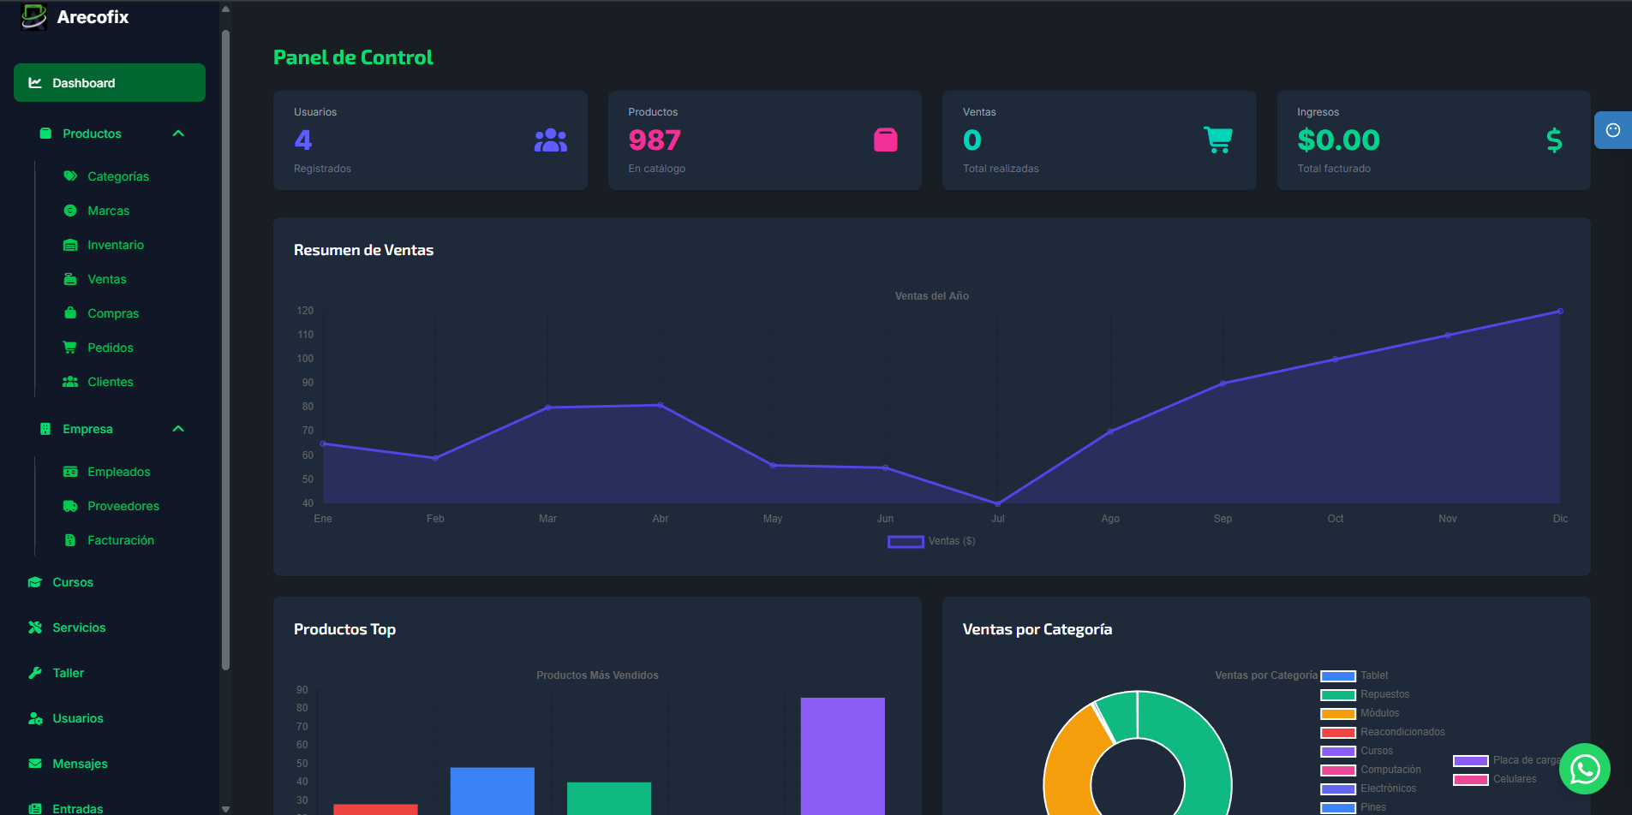1632x815 pixels.
Task: Go to Inventario in the sidebar
Action: click(x=116, y=245)
